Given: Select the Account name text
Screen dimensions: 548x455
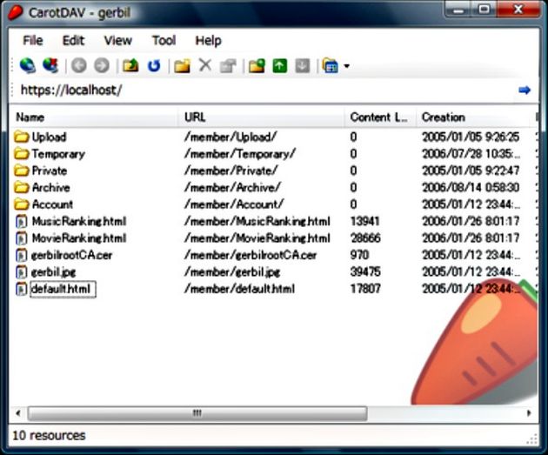Looking at the screenshot, I should pyautogui.click(x=52, y=204).
